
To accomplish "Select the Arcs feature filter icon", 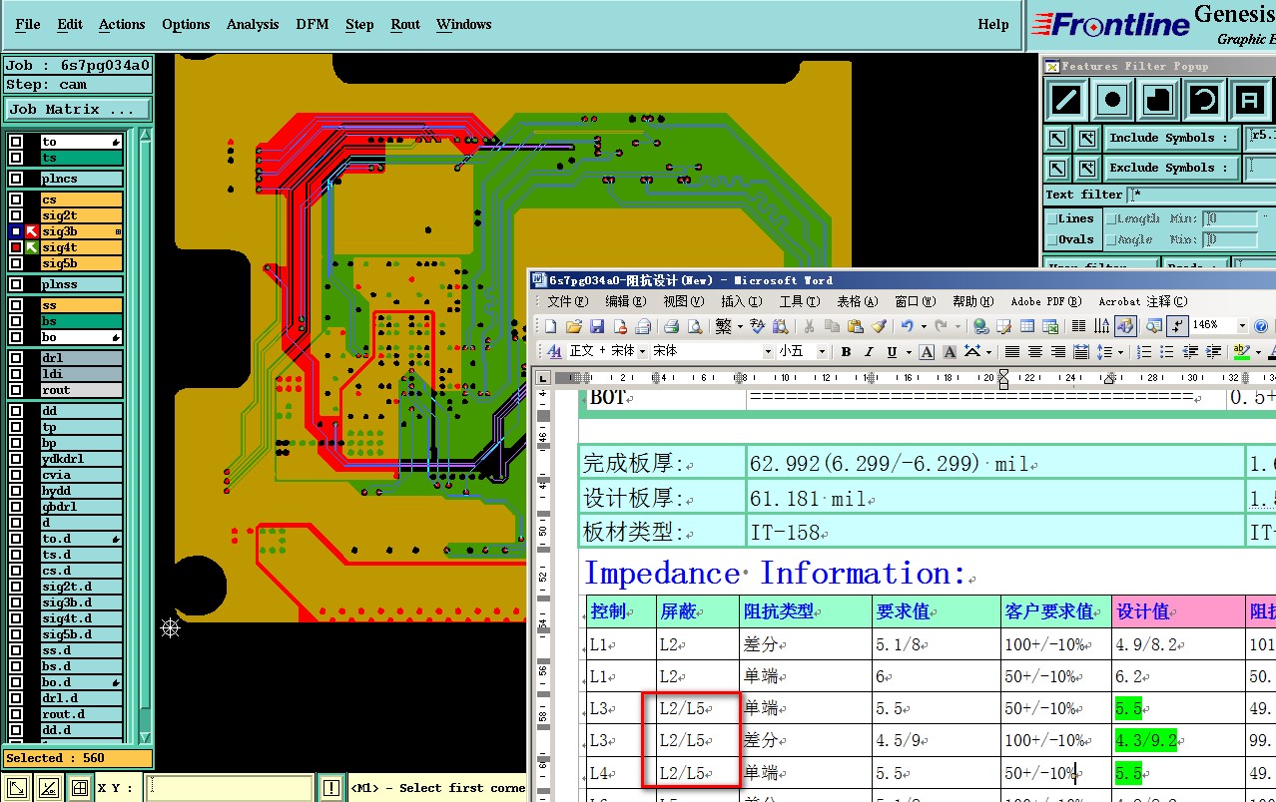I will [1204, 100].
